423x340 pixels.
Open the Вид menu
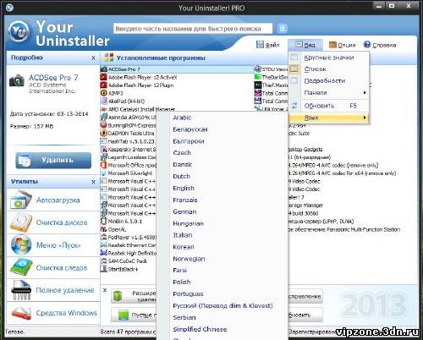click(x=305, y=45)
